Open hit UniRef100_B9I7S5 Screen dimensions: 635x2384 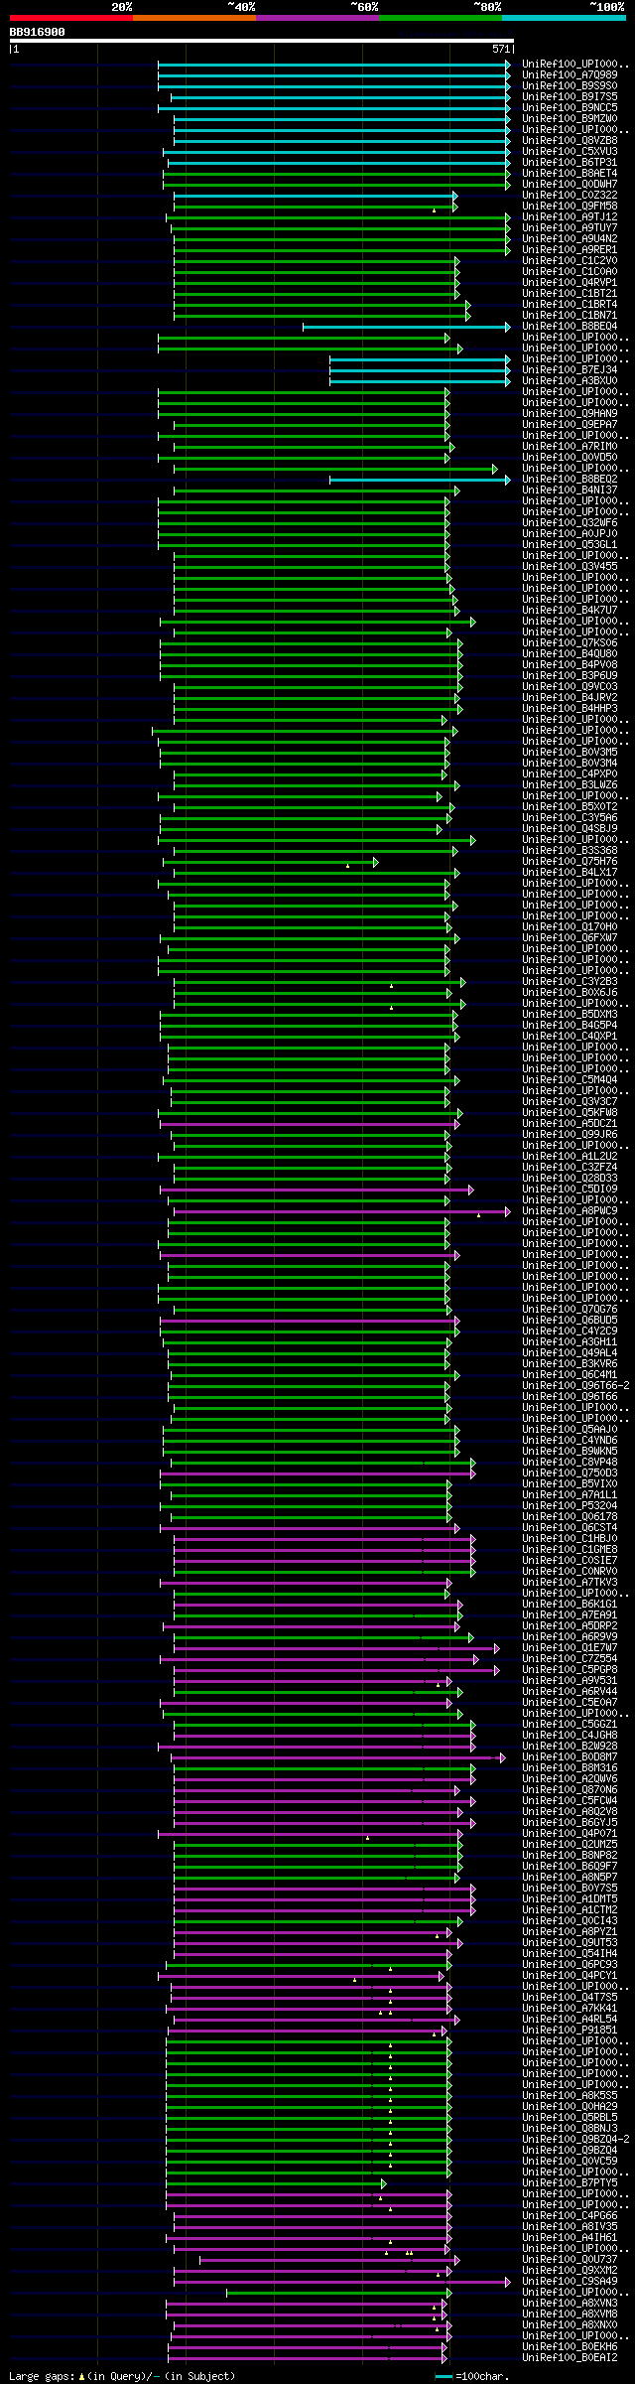point(570,96)
